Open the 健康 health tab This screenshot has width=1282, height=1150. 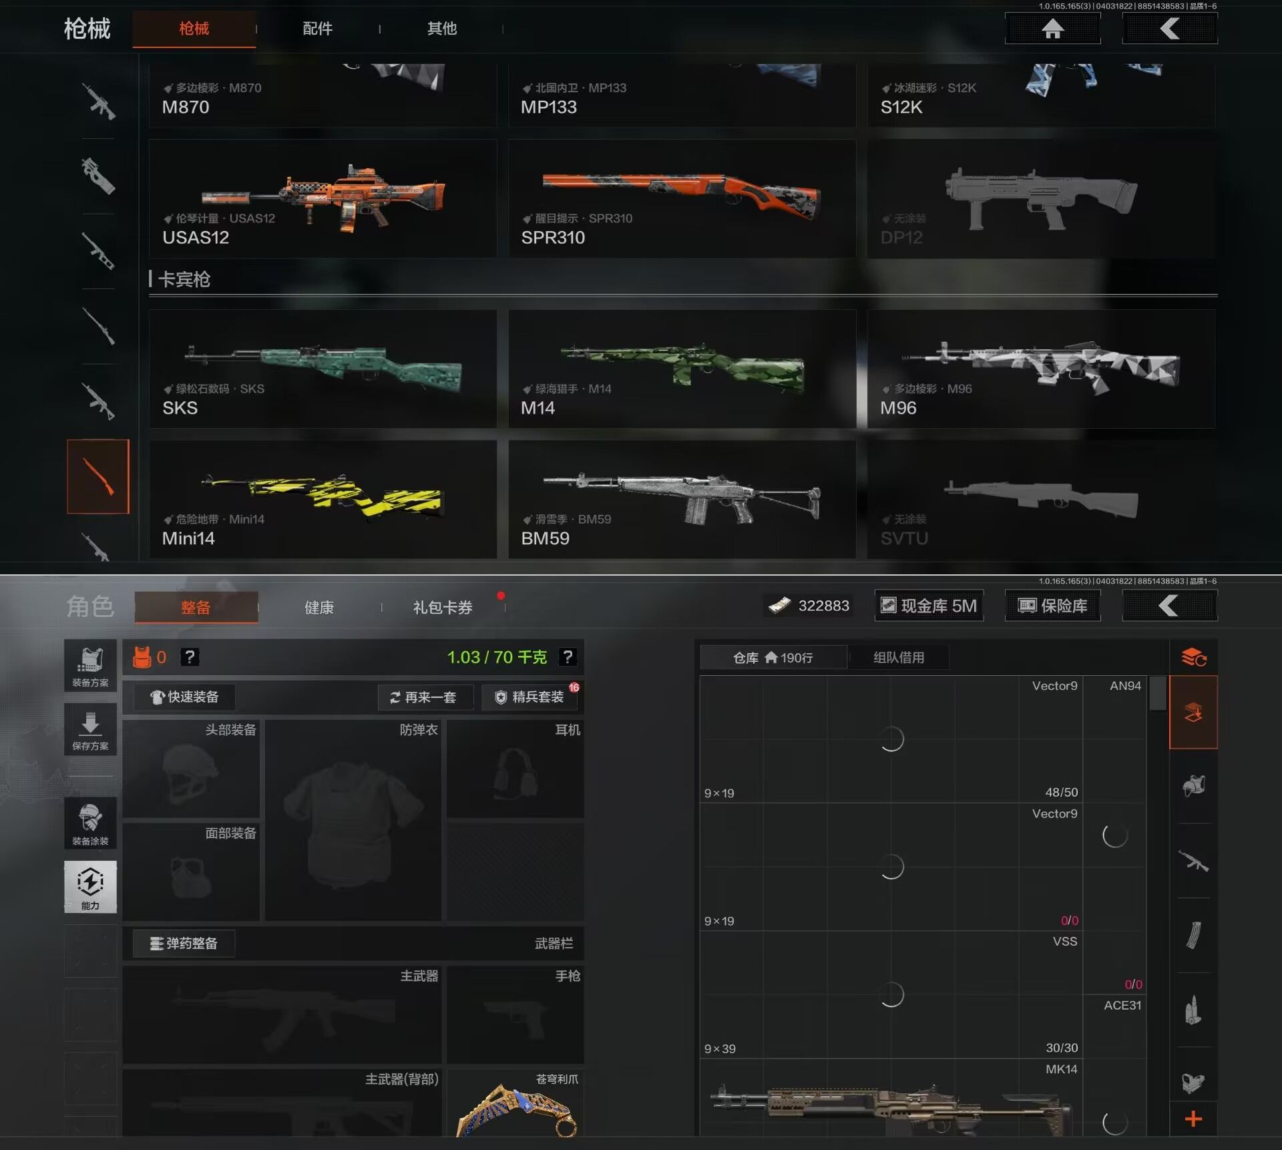click(319, 607)
